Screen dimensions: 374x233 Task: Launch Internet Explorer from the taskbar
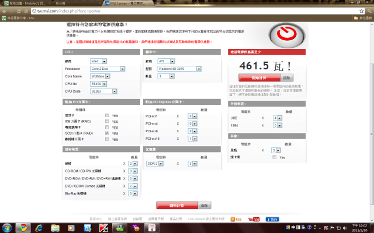39,228
